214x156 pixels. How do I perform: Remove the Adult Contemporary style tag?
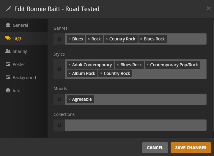(70, 65)
